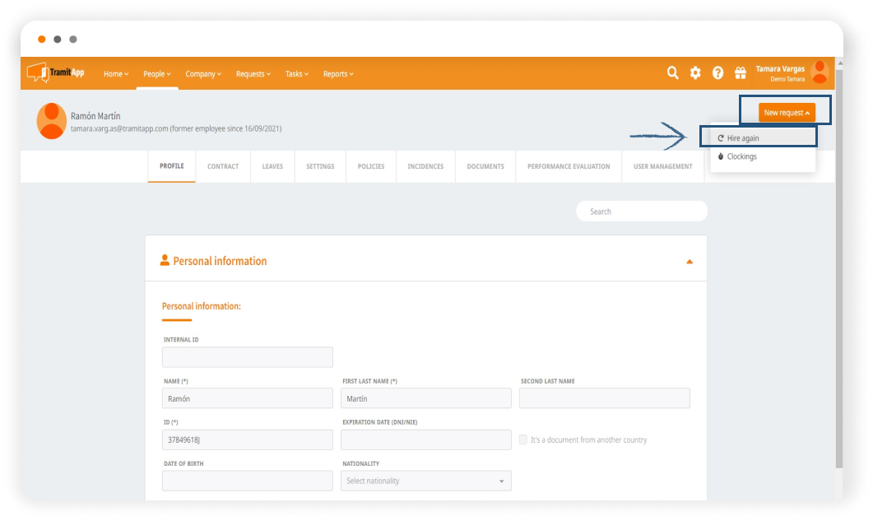Image resolution: width=873 pixels, height=521 pixels.
Task: Open the Performance Evaluation tab
Action: coord(569,166)
